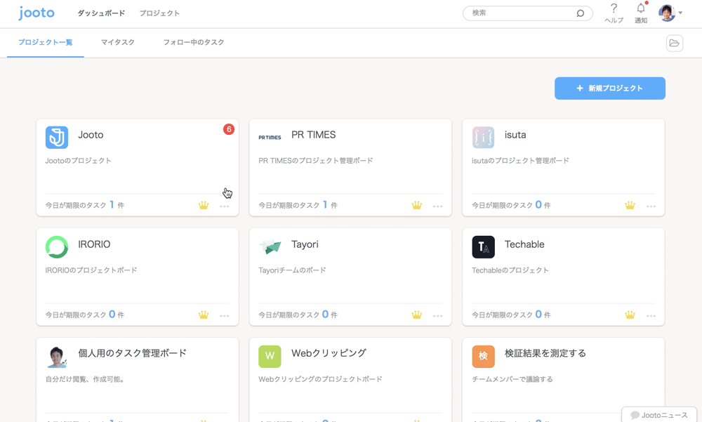The image size is (702, 422).
Task: Click the 新規プロジェクト button
Action: tap(609, 88)
